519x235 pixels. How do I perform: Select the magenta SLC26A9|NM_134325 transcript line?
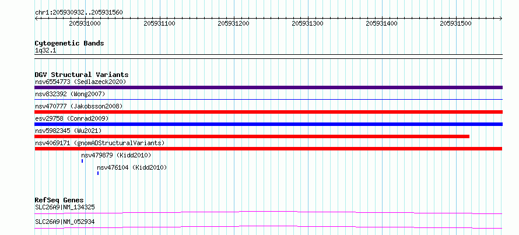click(268, 212)
